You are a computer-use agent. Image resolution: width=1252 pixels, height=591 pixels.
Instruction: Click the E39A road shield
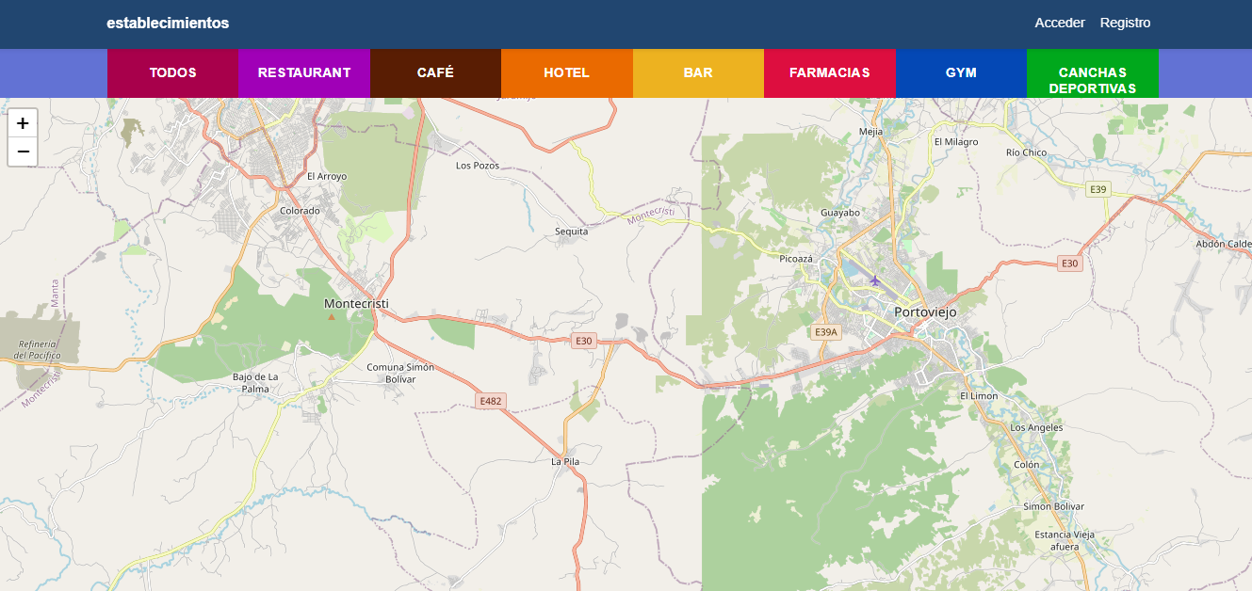coord(825,332)
